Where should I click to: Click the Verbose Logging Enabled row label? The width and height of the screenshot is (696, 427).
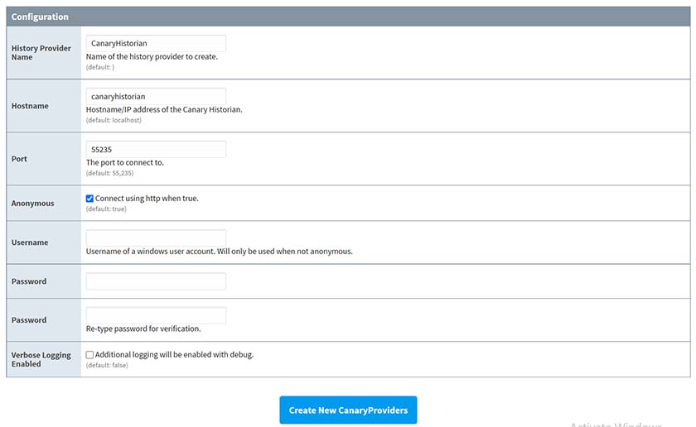41,359
